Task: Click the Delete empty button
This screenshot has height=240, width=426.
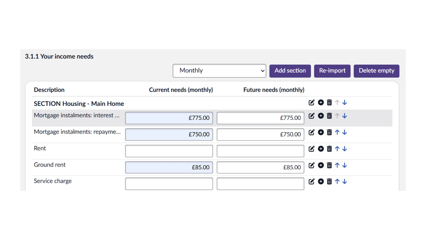Action: click(x=376, y=71)
